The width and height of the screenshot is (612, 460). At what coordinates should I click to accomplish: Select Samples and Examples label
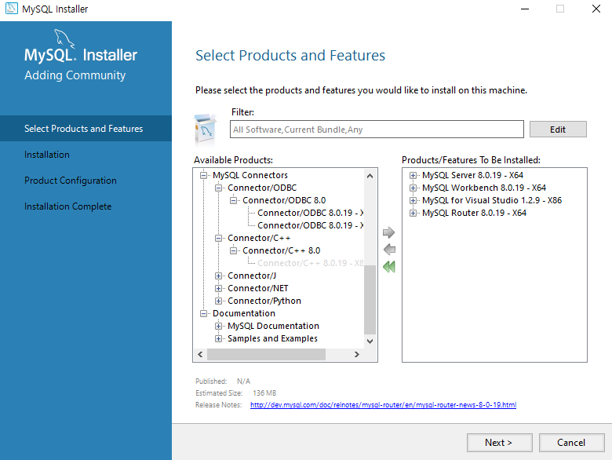[x=272, y=338]
